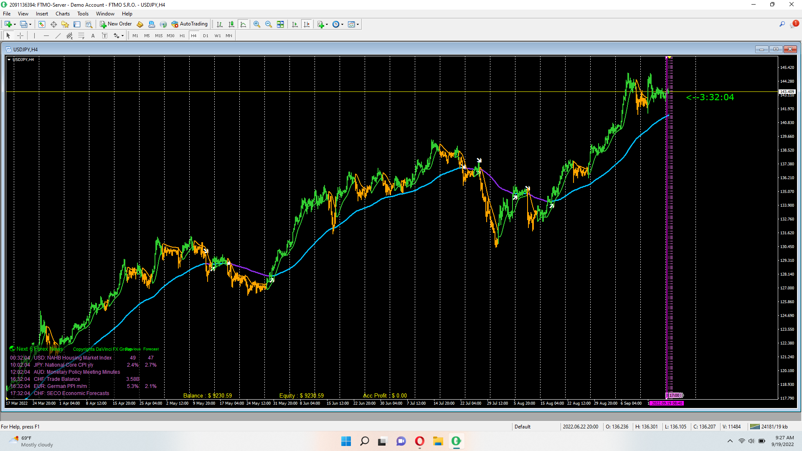Click the New Order button
Viewport: 802px width, 451px height.
coord(116,24)
